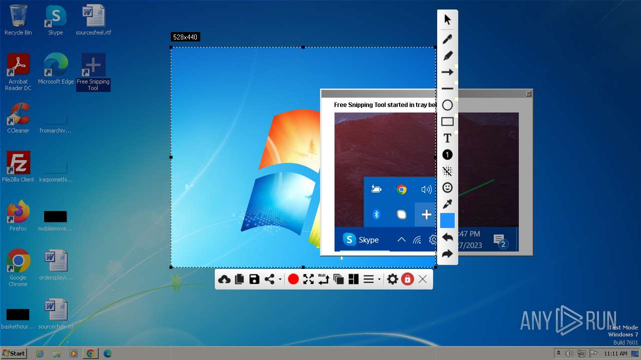Expand the menu dropdown arrow next to hamburger

point(379,279)
